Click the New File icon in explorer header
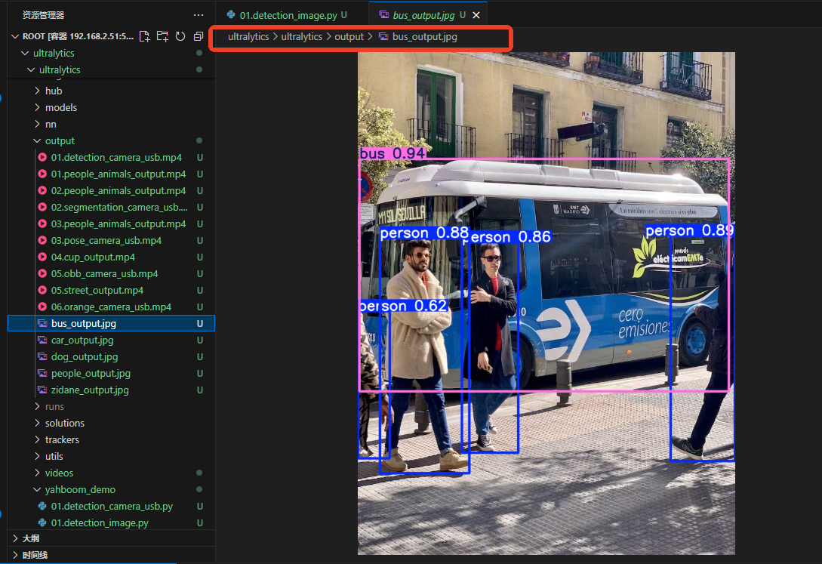Image resolution: width=822 pixels, height=564 pixels. click(145, 36)
